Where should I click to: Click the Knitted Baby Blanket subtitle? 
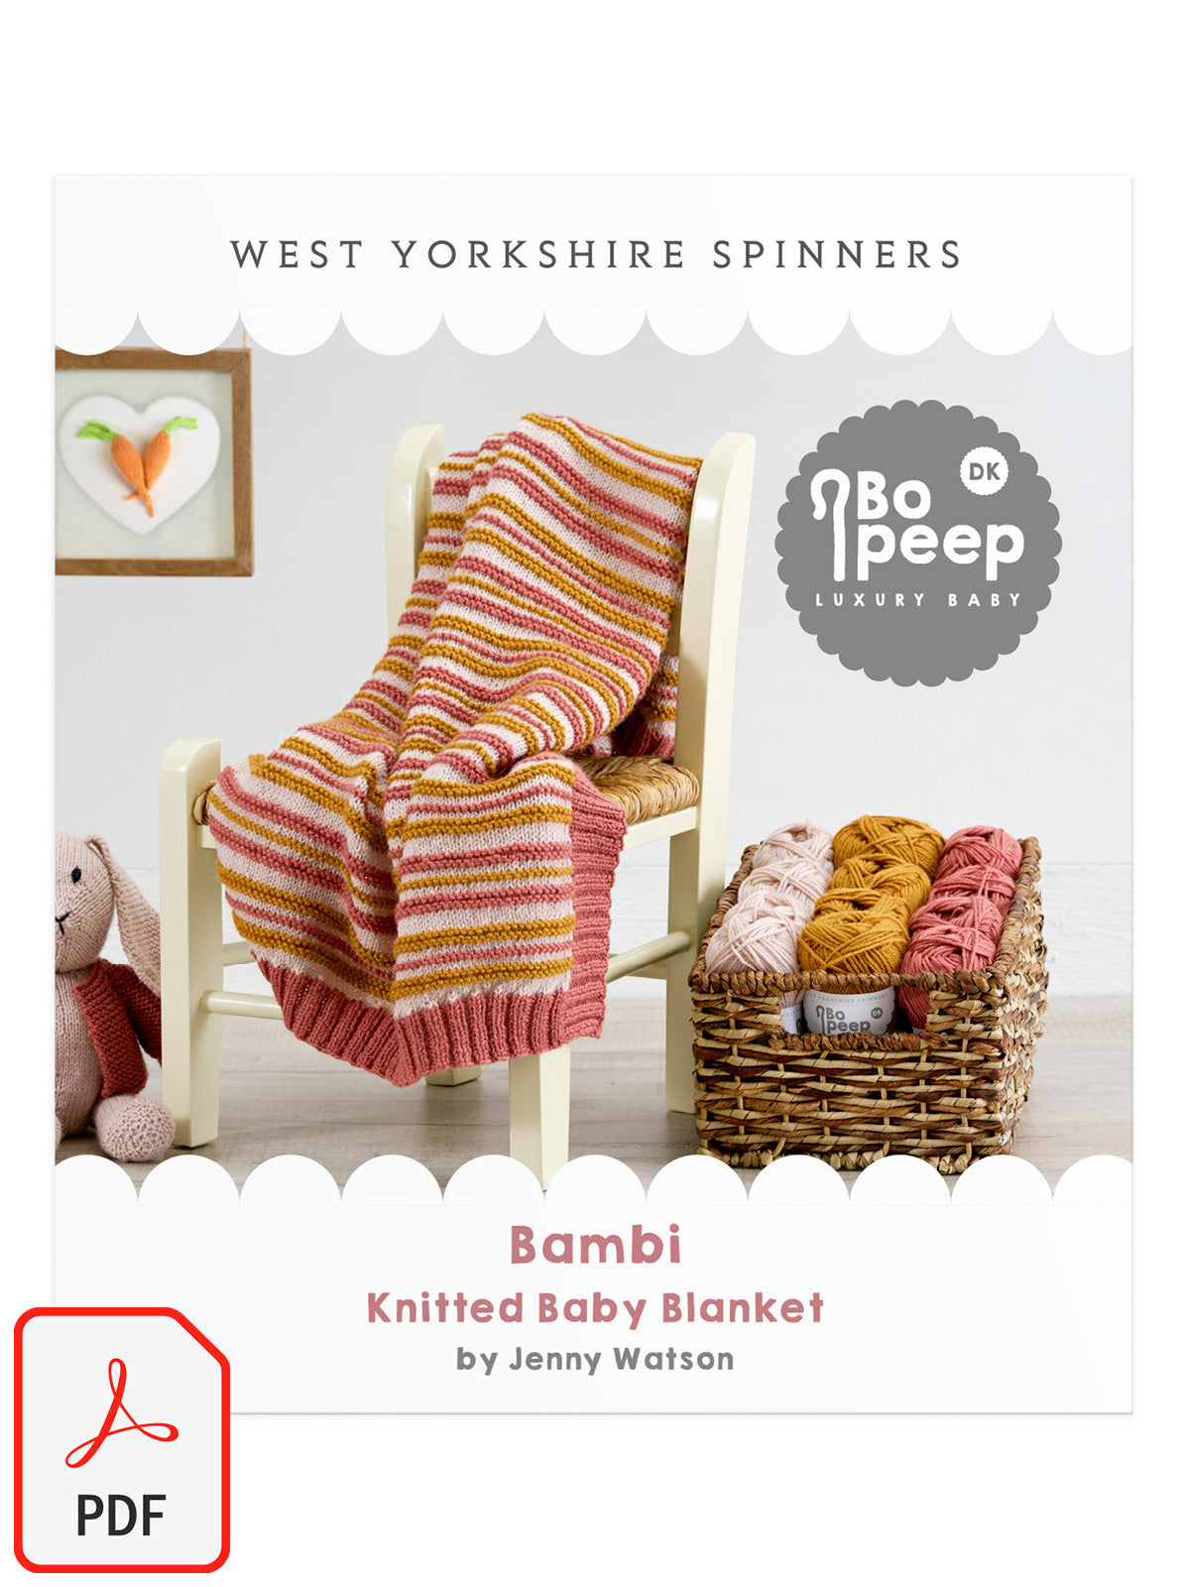[x=596, y=1307]
